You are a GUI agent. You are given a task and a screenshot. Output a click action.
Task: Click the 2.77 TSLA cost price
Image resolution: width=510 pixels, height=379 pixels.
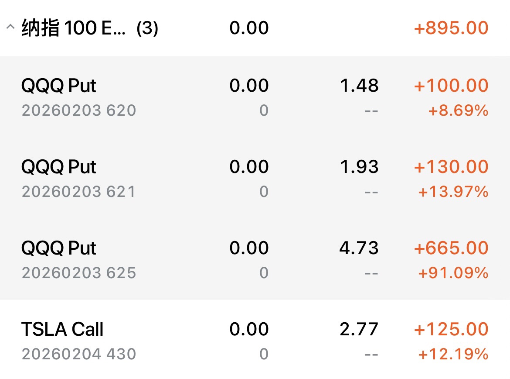pyautogui.click(x=359, y=329)
